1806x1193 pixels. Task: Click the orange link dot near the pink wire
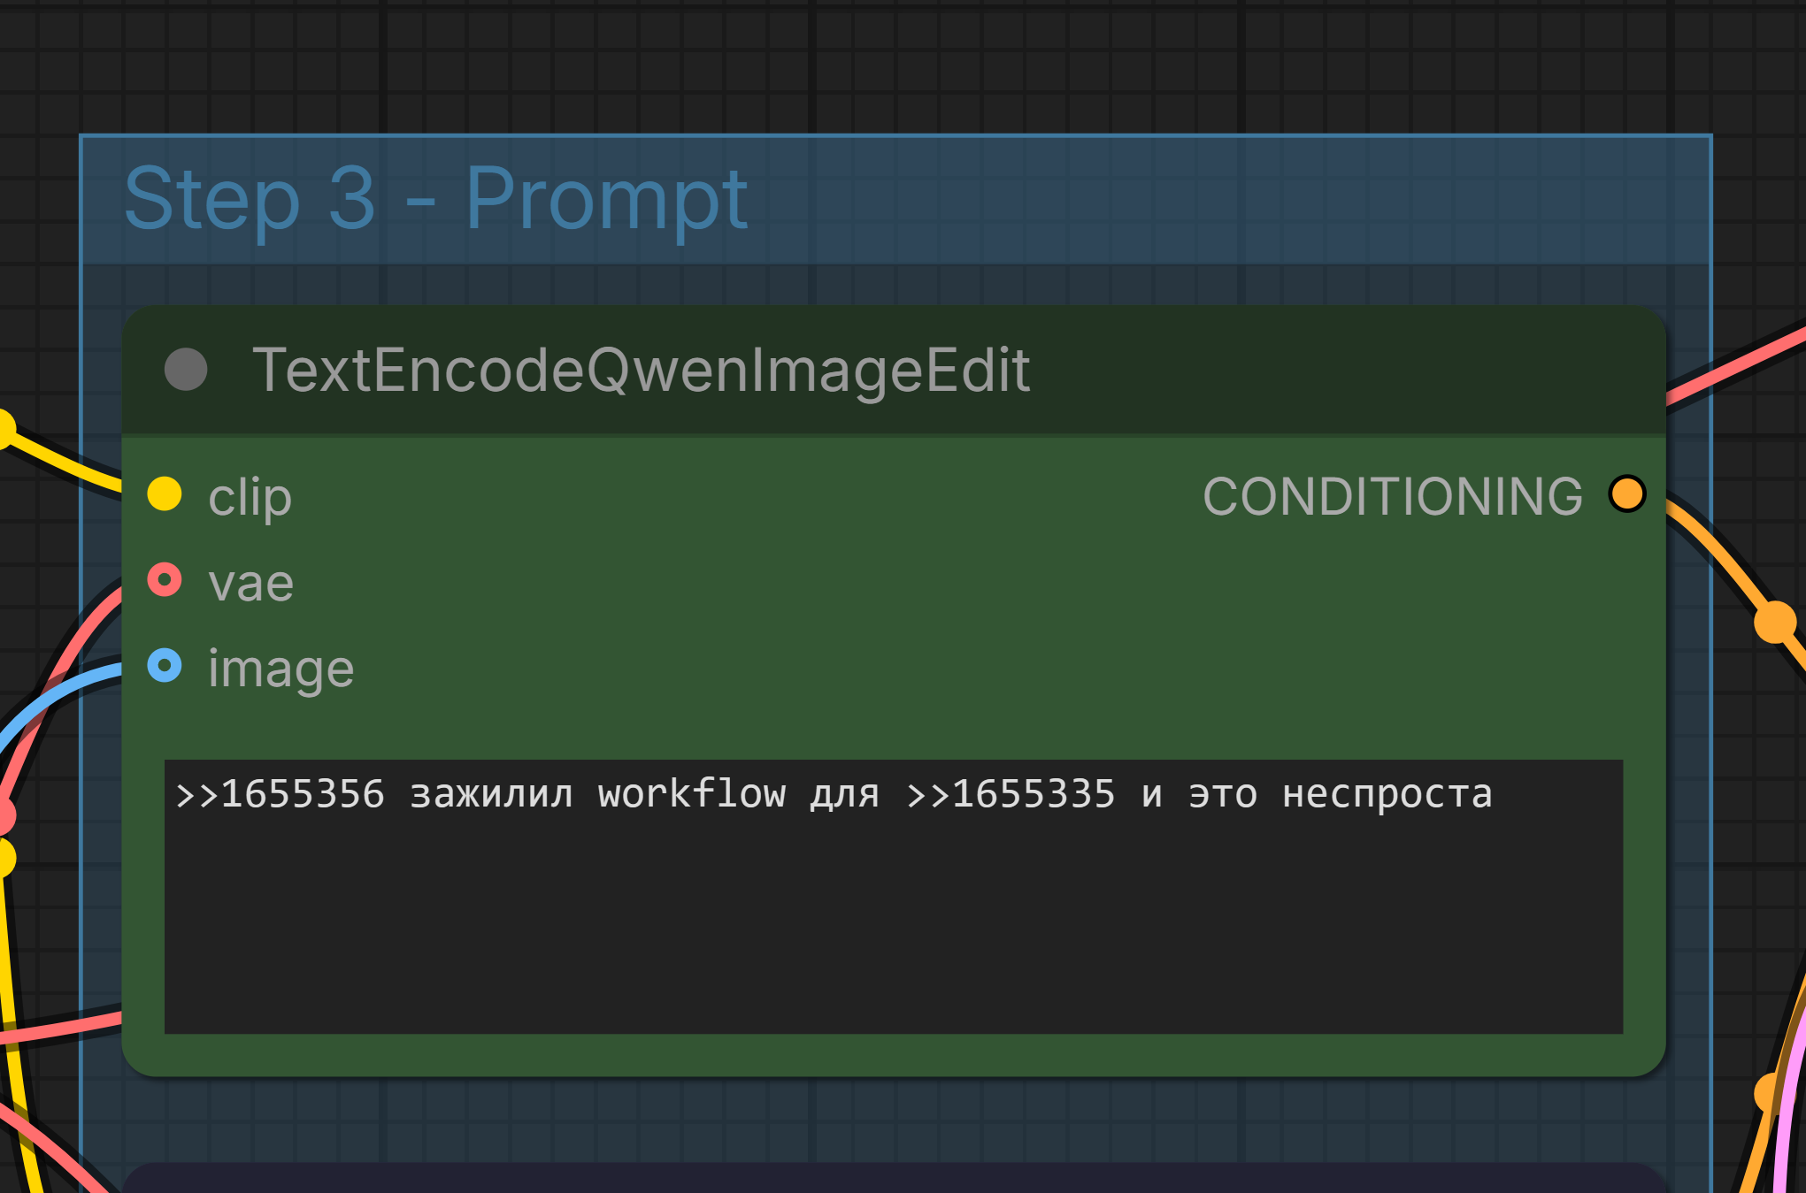[1768, 1094]
